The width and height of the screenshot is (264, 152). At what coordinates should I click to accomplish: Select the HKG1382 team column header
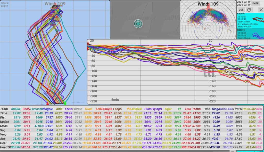tap(249, 109)
